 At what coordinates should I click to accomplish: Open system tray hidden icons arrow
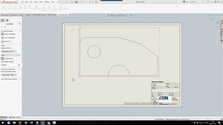click(x=192, y=123)
